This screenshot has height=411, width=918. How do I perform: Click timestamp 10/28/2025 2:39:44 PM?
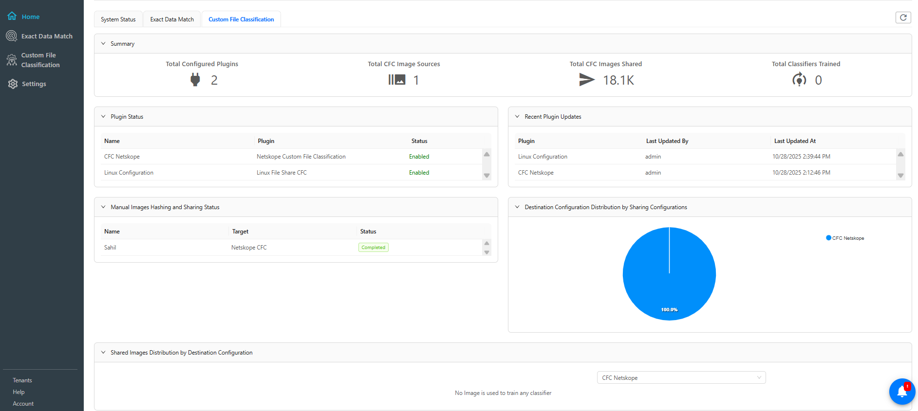coord(801,157)
